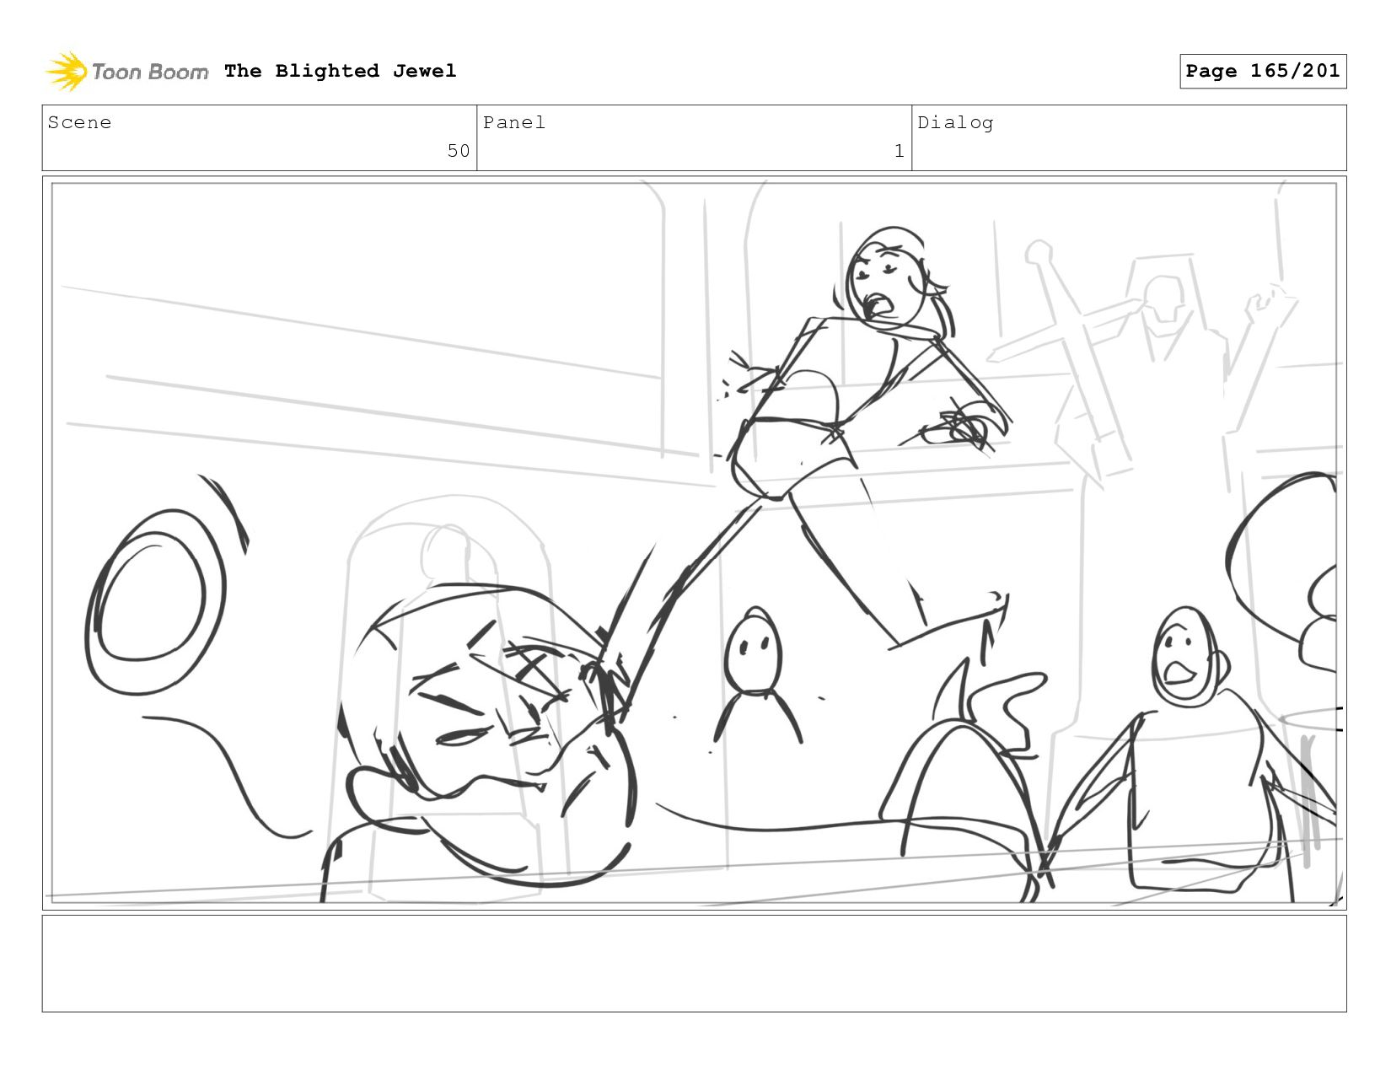
Task: Click the storyboard panel drawing
Action: (695, 543)
